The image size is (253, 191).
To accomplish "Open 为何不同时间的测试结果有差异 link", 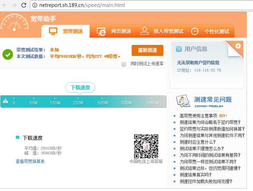I will [x=210, y=155].
